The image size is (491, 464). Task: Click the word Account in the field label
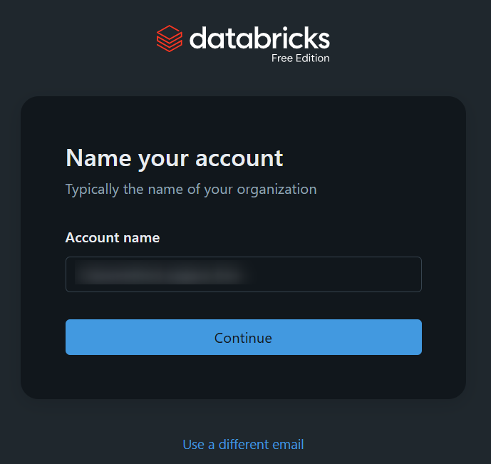(x=93, y=237)
